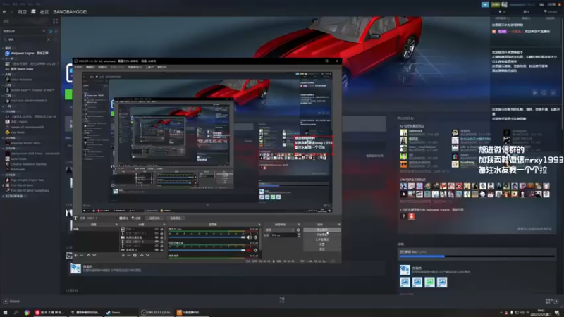Open the 库 (Library) tab in Steam
This screenshot has height=317, width=564.
click(33, 12)
